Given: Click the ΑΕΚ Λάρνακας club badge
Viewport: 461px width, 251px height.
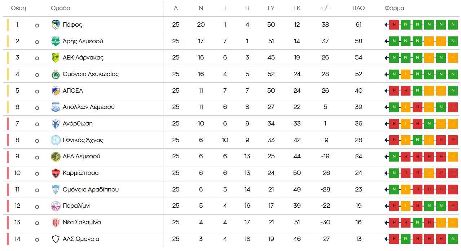Looking at the screenshot, I should point(55,58).
